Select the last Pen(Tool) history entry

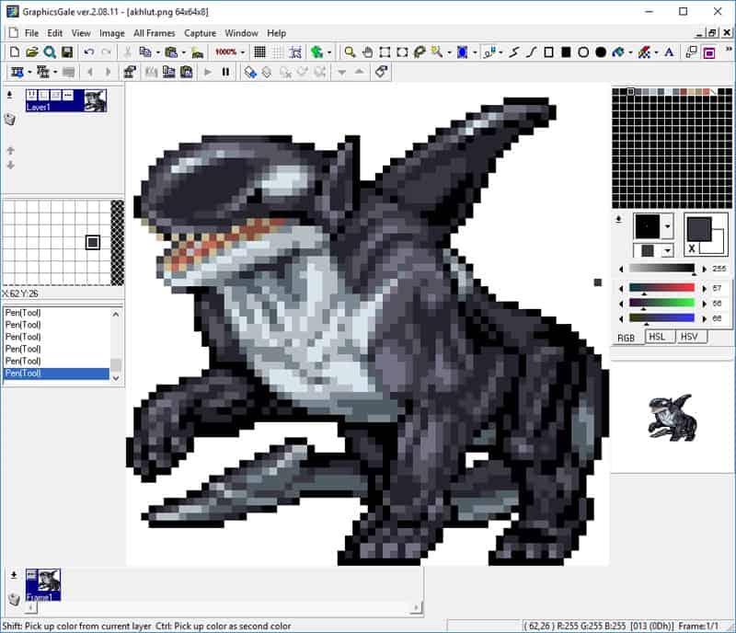pyautogui.click(x=56, y=374)
